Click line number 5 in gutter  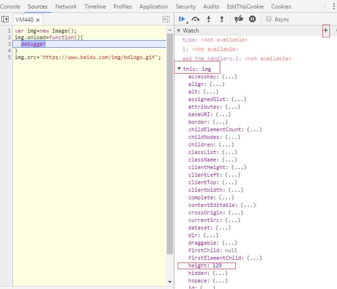(x=9, y=57)
